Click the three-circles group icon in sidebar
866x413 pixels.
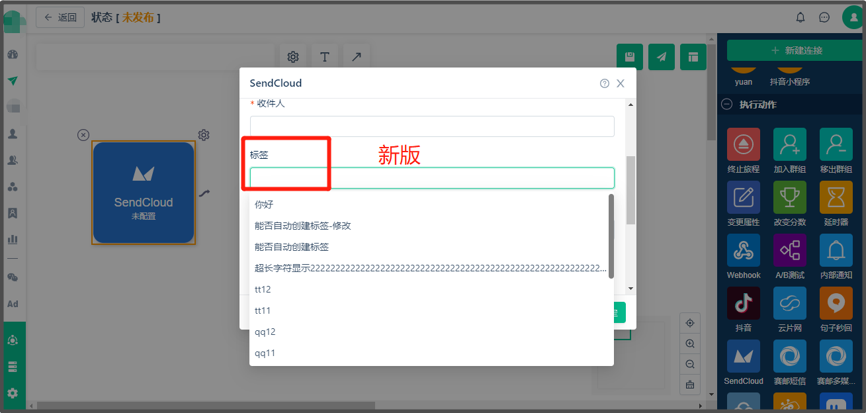pos(13,187)
